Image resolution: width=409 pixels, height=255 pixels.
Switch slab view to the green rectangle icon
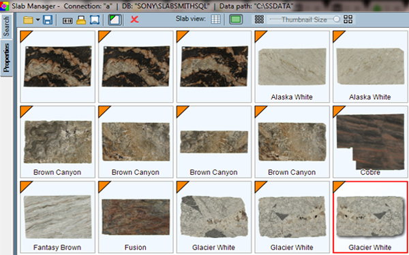click(x=236, y=20)
